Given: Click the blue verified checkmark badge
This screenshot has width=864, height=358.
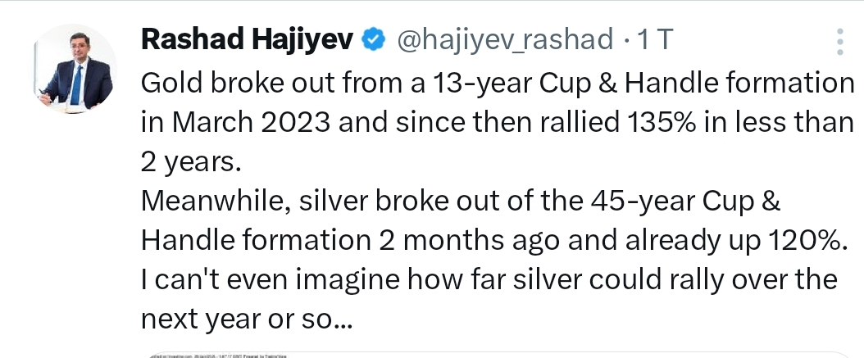Looking at the screenshot, I should 375,38.
